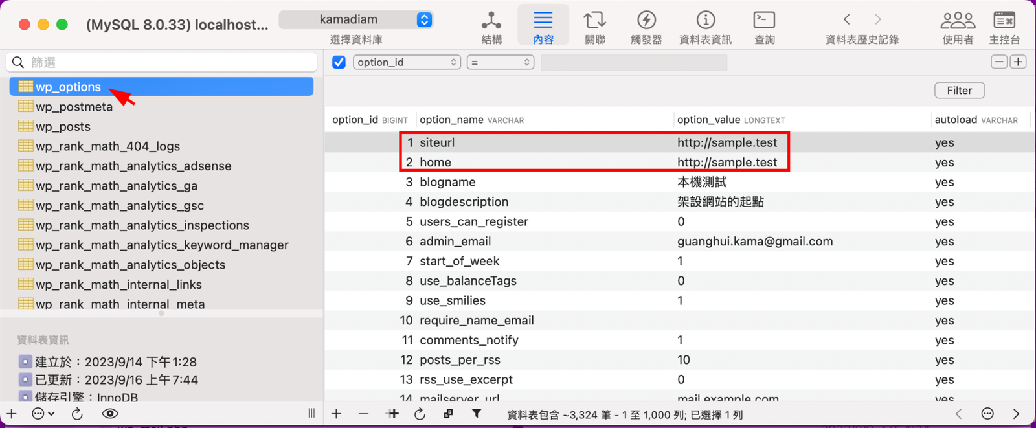
Task: Open the 查詢 query editor
Action: (764, 26)
